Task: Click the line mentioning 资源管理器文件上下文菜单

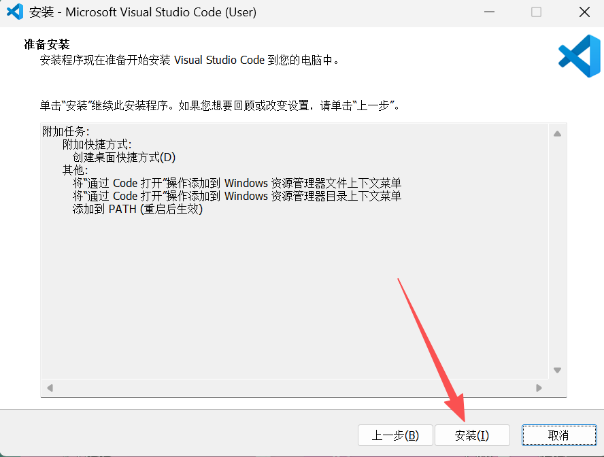Action: pos(237,183)
